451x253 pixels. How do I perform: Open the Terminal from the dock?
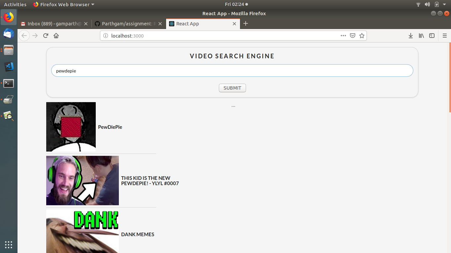(9, 83)
